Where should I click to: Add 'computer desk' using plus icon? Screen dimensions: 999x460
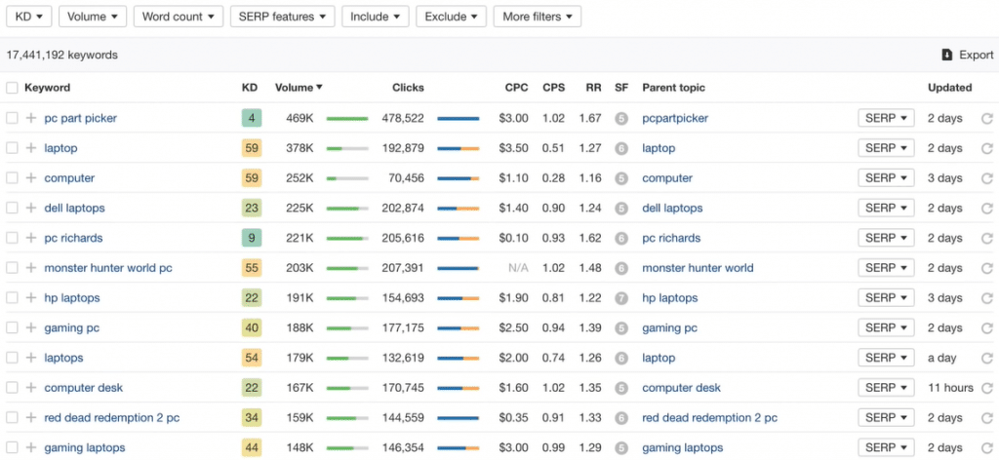click(x=31, y=388)
